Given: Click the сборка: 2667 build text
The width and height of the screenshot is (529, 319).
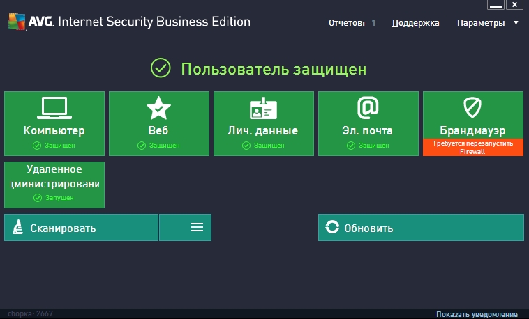Looking at the screenshot, I should [x=31, y=314].
